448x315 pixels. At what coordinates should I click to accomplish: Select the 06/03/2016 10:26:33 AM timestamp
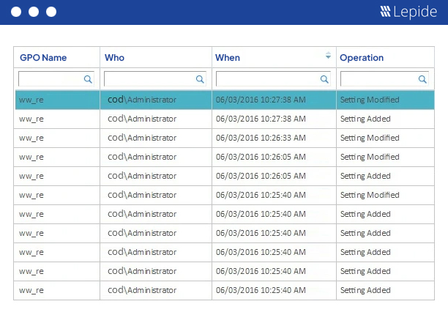pyautogui.click(x=261, y=138)
